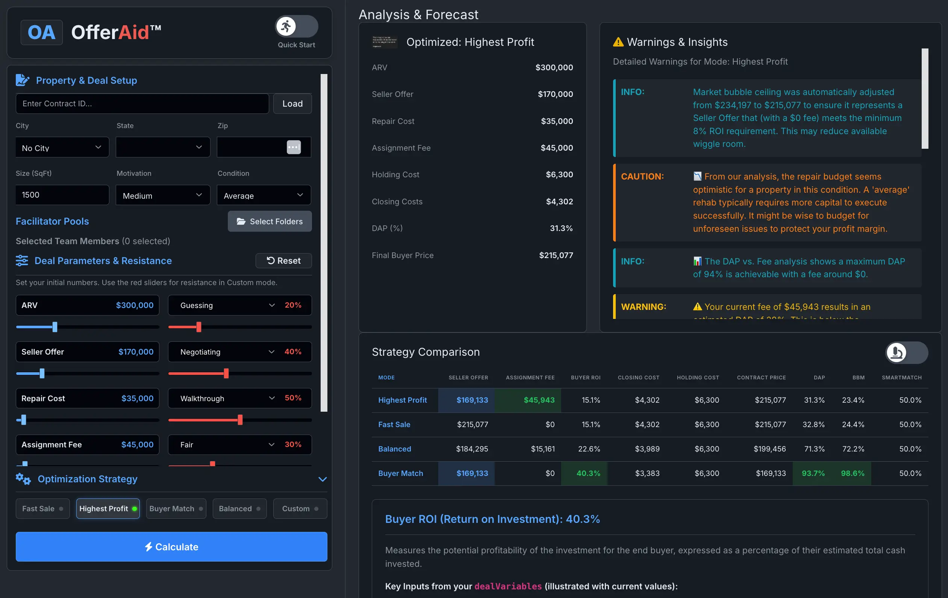Screen dimensions: 948x598
Task: Toggle the Strategy Comparison switch
Action: click(x=906, y=352)
